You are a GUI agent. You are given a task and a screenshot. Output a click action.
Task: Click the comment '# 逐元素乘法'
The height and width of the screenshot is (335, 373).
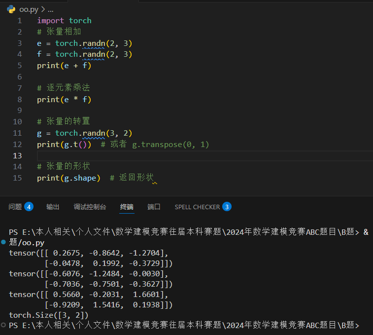coord(64,88)
